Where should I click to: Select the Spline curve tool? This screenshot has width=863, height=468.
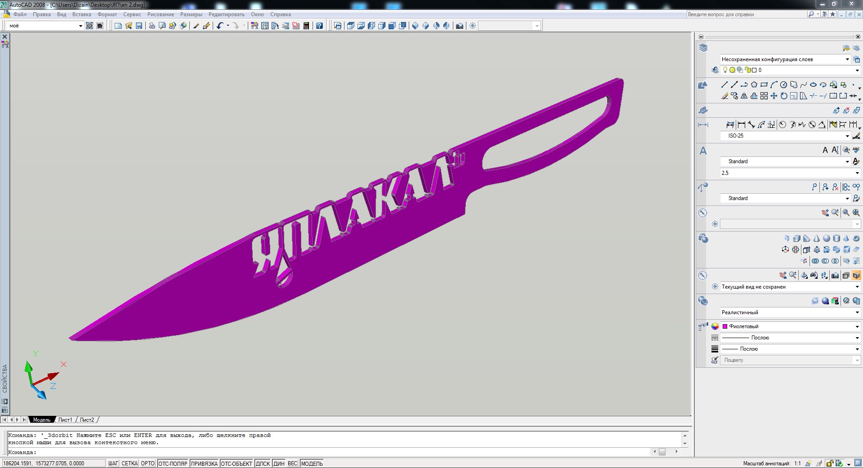tap(804, 85)
